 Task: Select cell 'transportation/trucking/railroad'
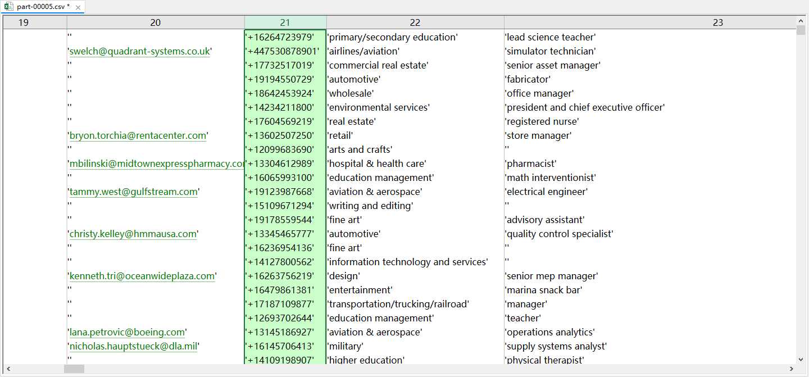coord(415,304)
